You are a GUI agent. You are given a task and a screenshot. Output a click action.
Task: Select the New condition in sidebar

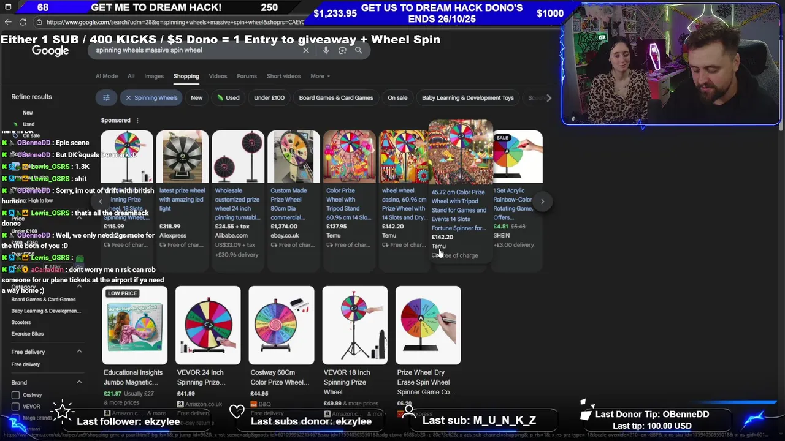(28, 113)
